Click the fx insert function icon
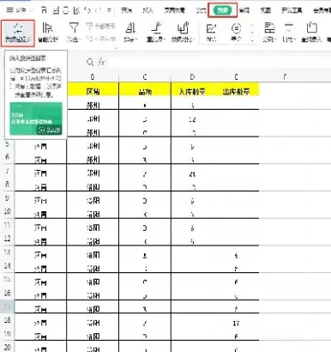The width and height of the screenshot is (331, 352). tap(101, 62)
